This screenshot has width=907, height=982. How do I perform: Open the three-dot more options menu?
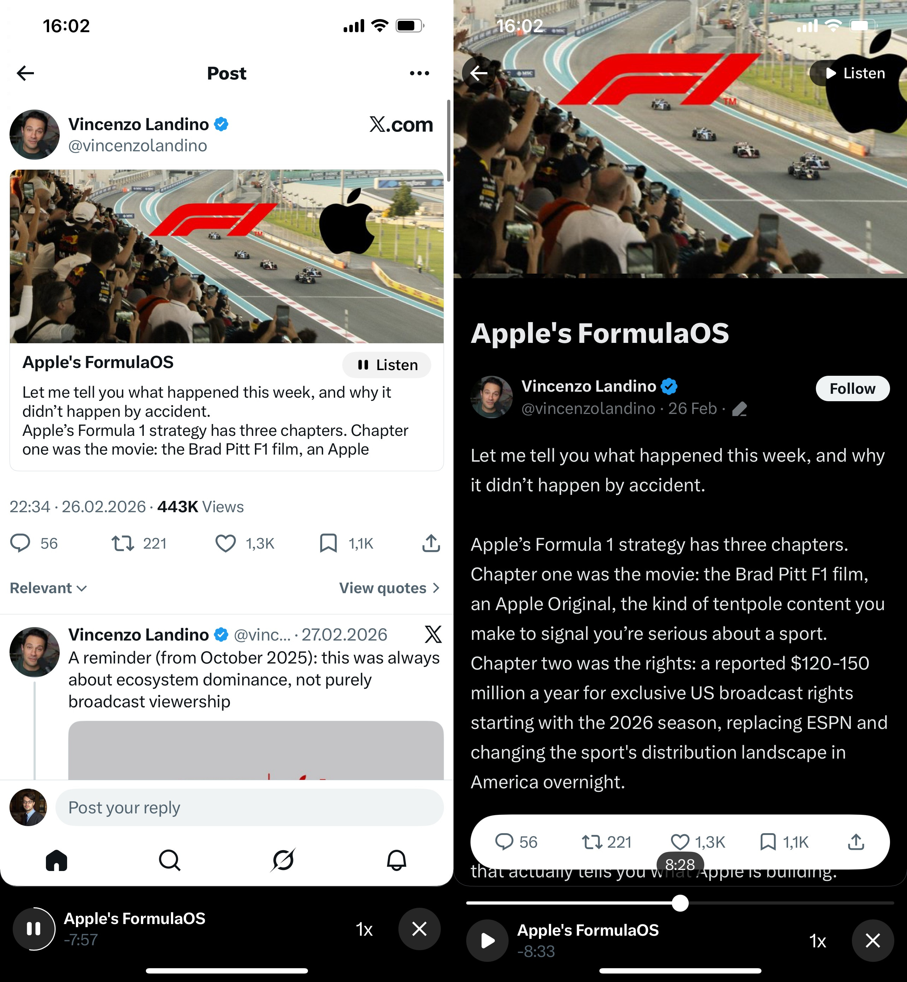[419, 73]
